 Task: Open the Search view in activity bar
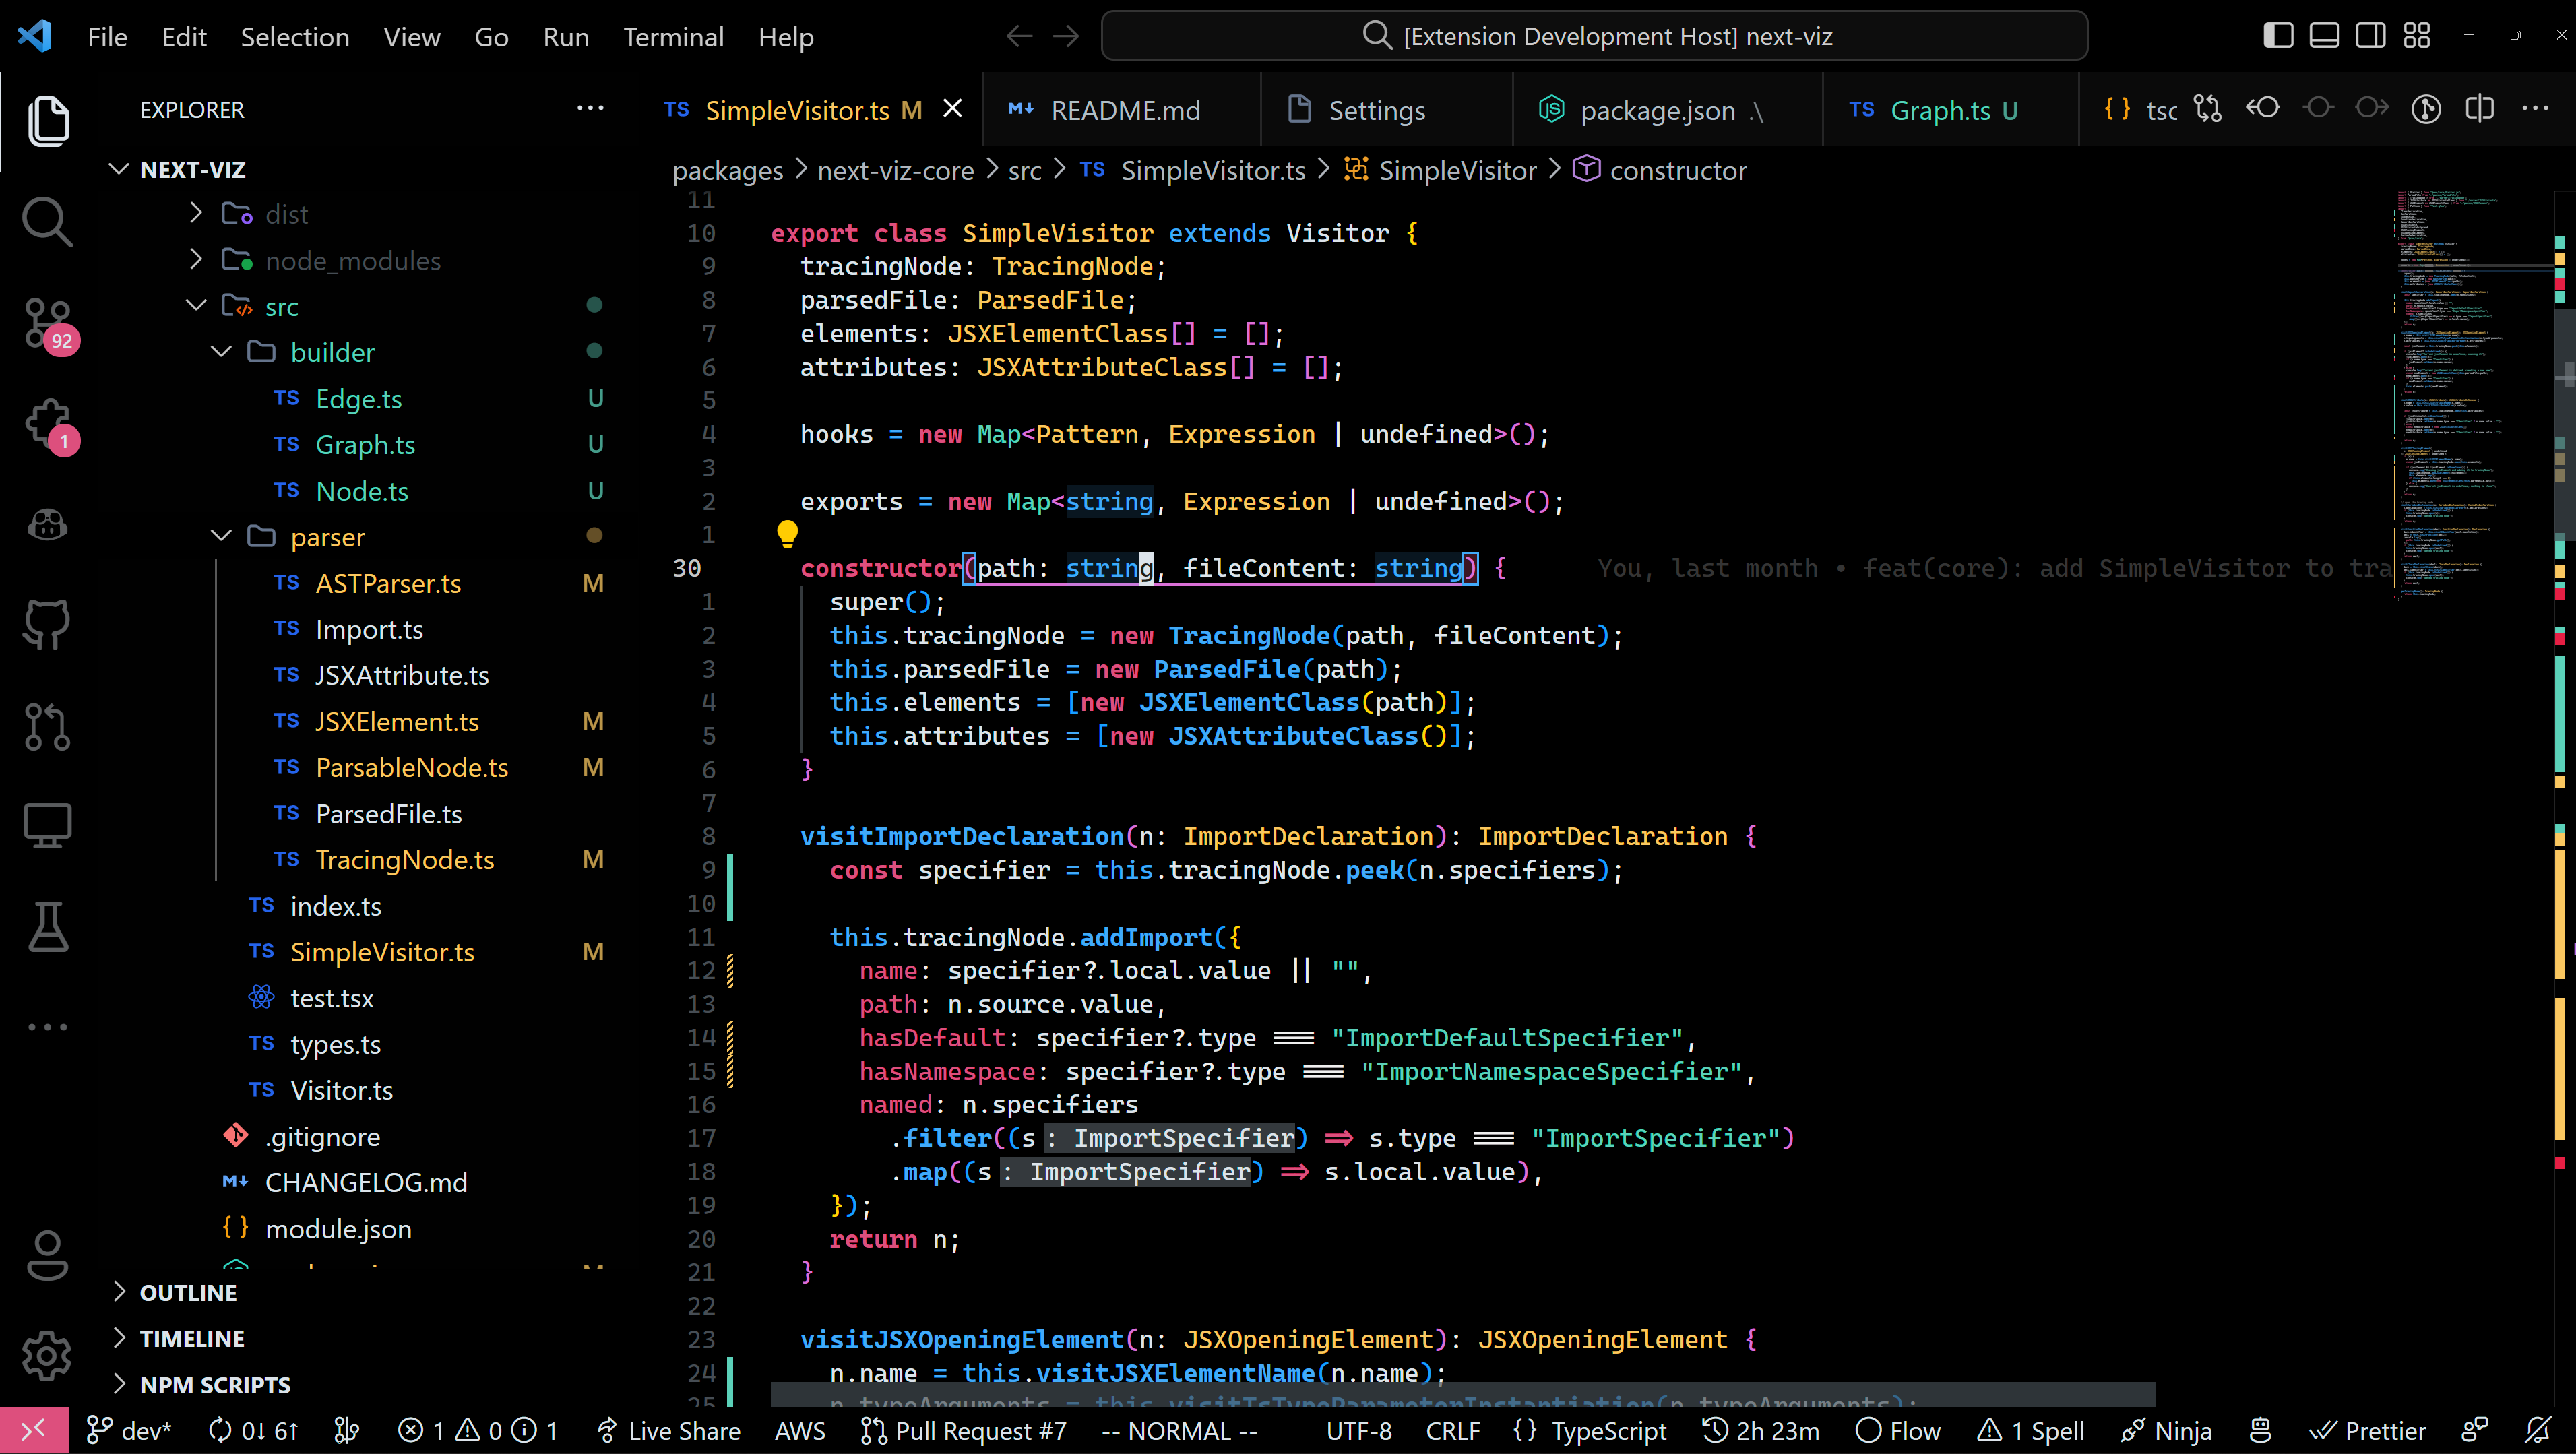click(47, 221)
